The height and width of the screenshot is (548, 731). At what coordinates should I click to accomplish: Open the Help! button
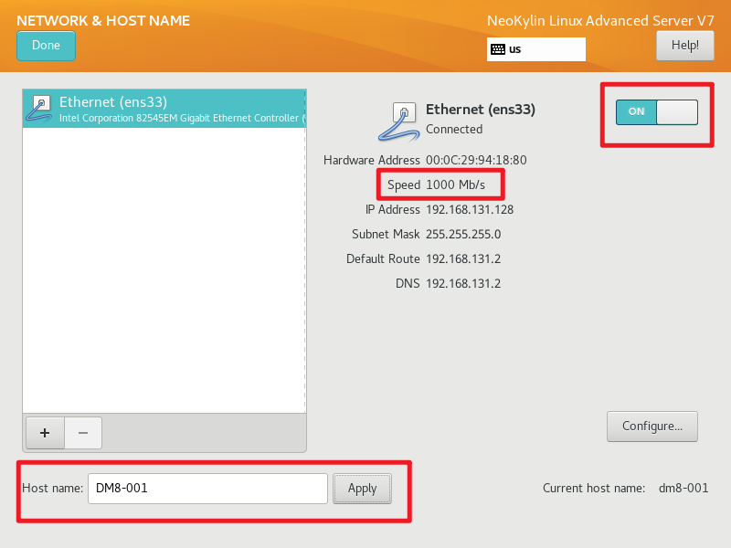[684, 45]
